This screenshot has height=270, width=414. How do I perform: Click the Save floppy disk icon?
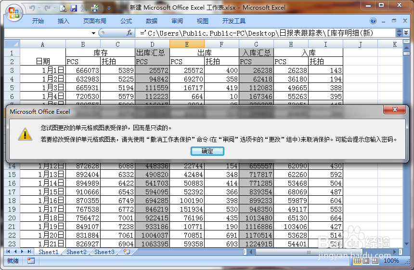[x=74, y=8]
